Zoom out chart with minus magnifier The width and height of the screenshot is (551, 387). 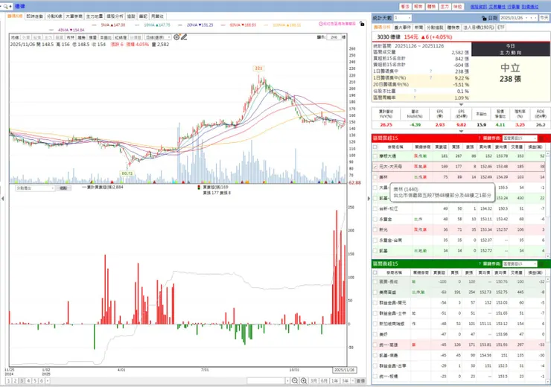tap(295, 381)
